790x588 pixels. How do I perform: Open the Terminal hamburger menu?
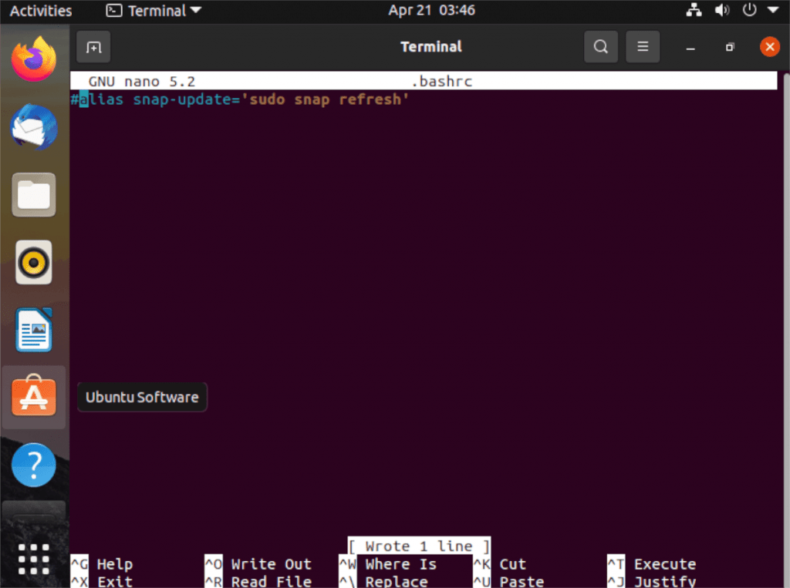tap(643, 46)
